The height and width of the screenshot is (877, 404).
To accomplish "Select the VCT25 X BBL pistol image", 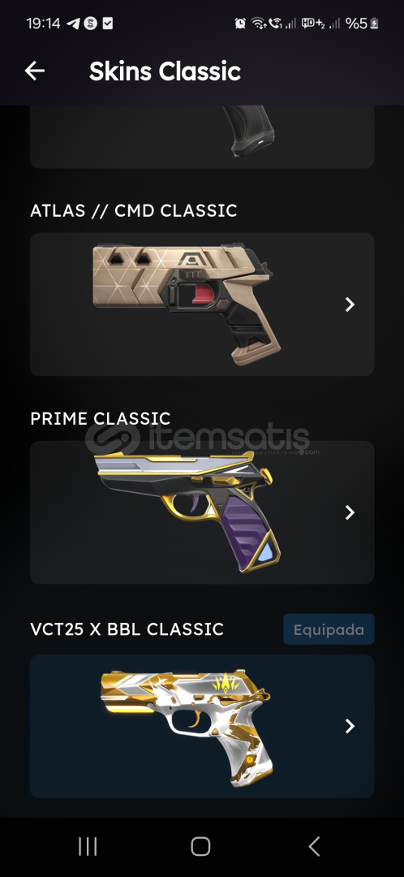I will point(187,725).
